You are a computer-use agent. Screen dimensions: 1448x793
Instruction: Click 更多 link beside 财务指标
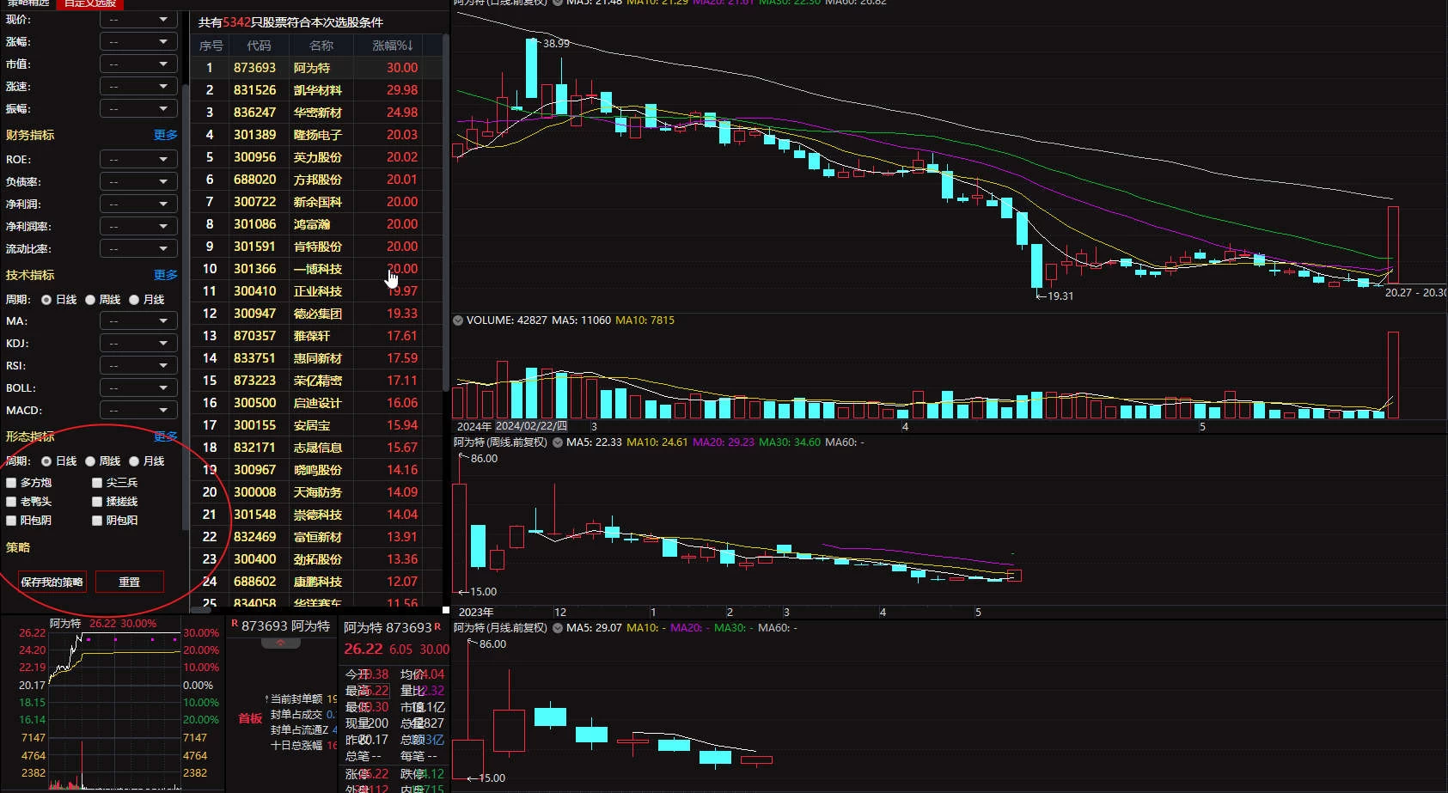(166, 135)
